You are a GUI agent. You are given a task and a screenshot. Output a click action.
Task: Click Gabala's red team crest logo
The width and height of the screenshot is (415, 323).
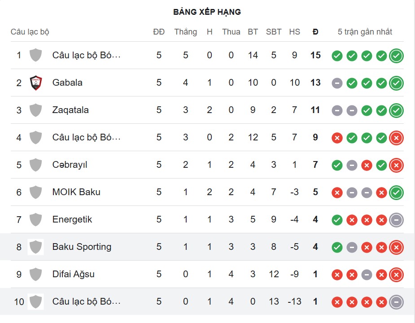pos(35,83)
